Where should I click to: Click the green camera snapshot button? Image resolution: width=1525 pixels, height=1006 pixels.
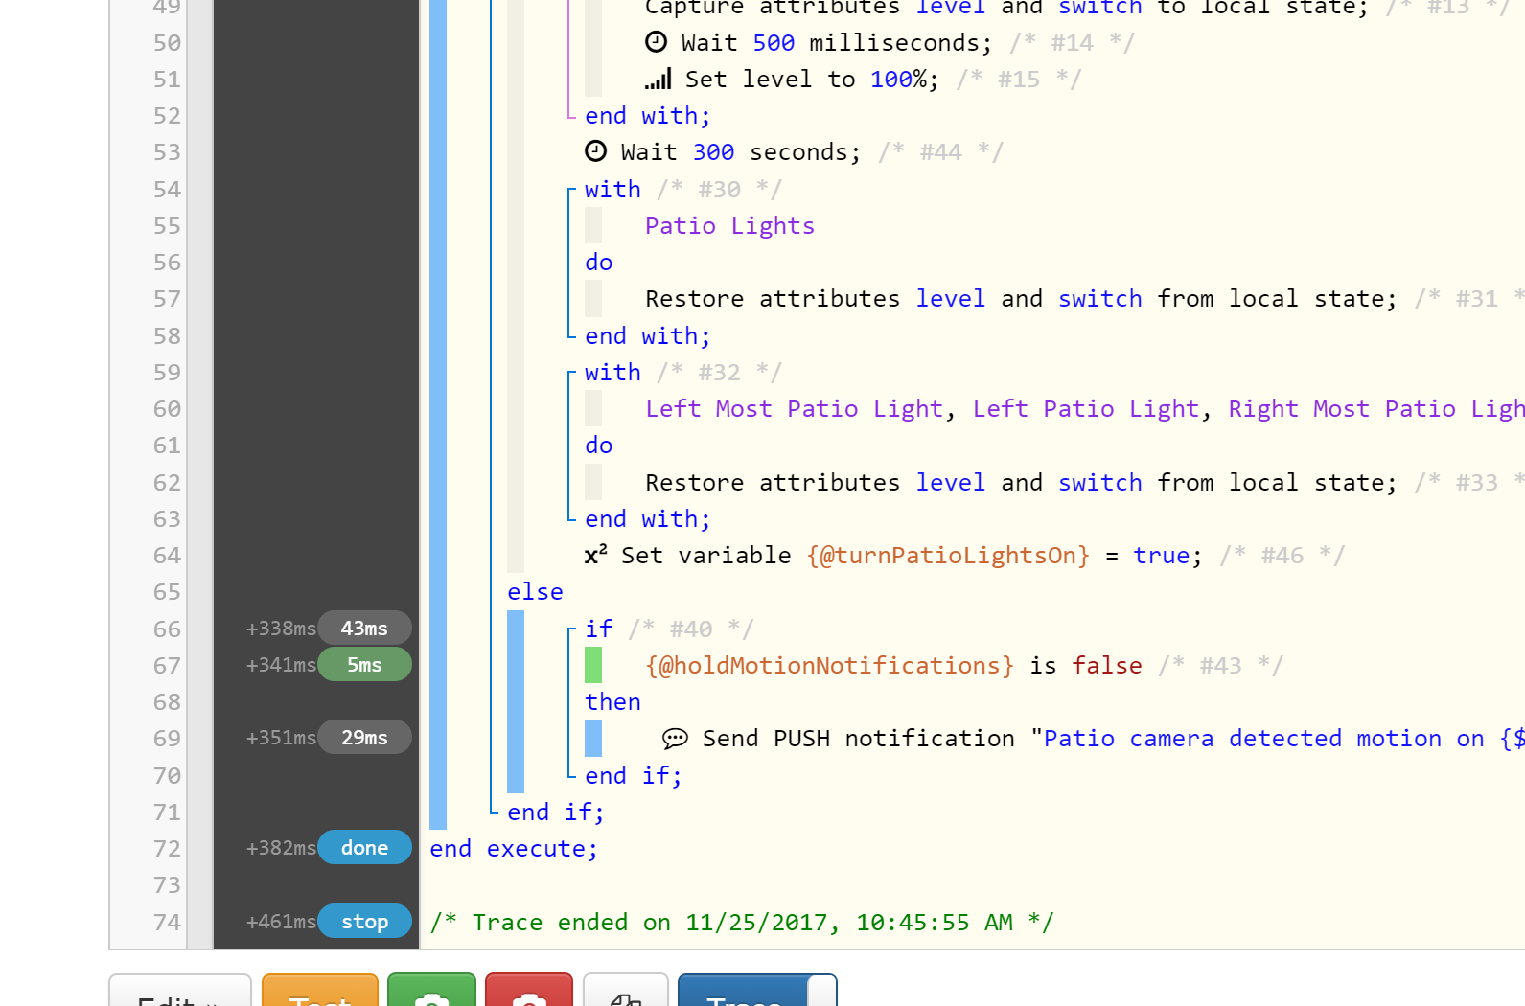pos(431,991)
